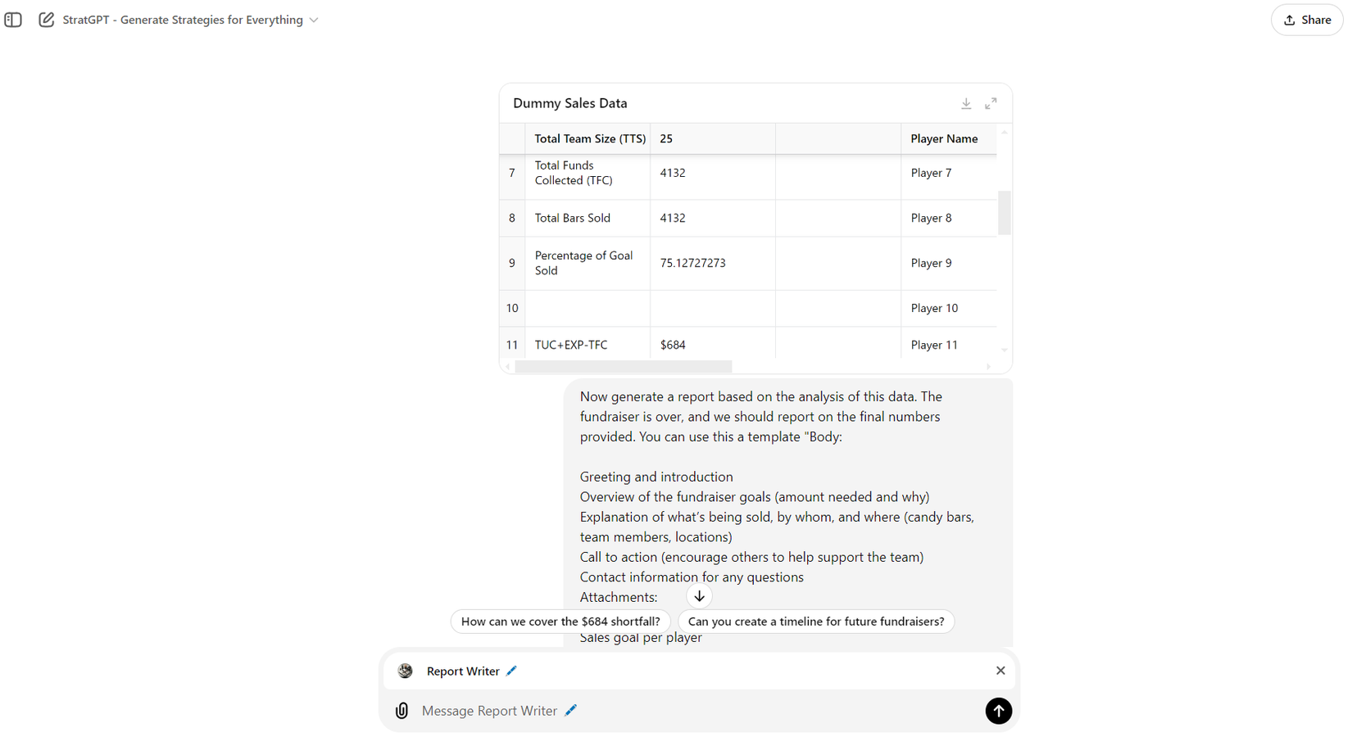Screen dimensions: 1352x737
Task: Toggle the sidebar panel icon
Action: (x=13, y=20)
